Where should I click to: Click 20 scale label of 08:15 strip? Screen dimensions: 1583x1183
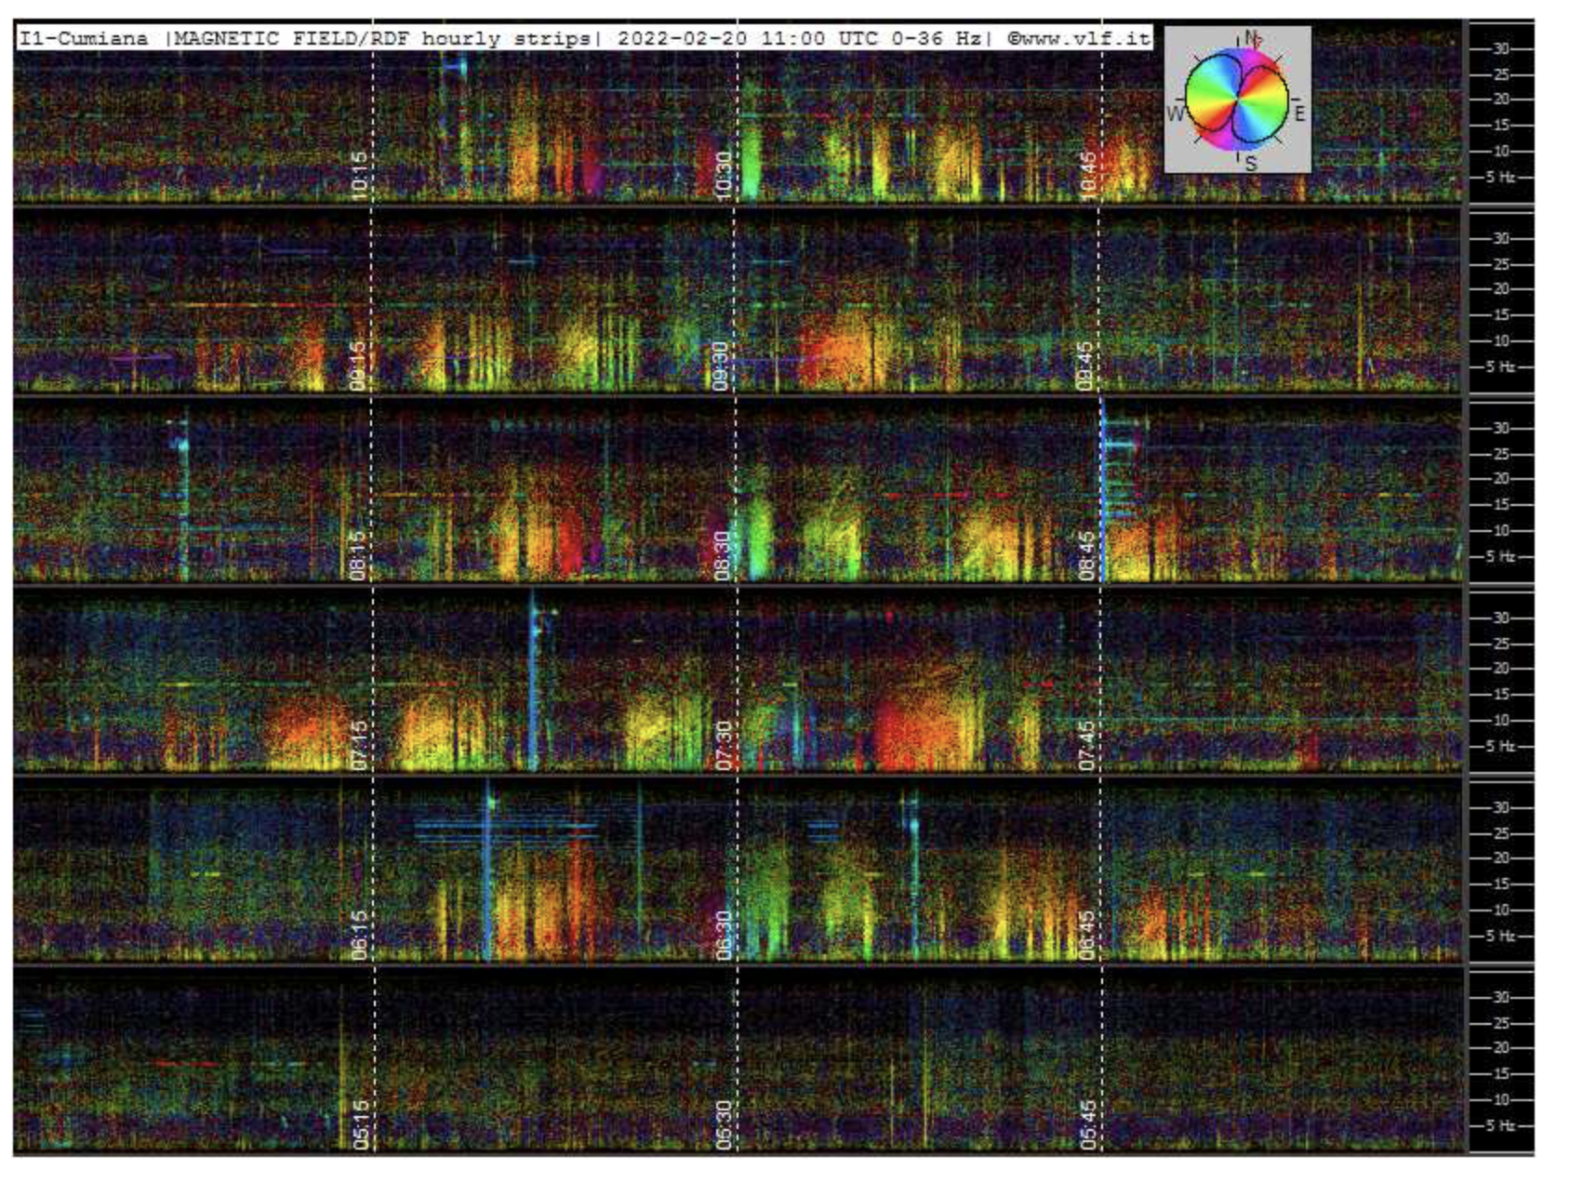[1501, 479]
